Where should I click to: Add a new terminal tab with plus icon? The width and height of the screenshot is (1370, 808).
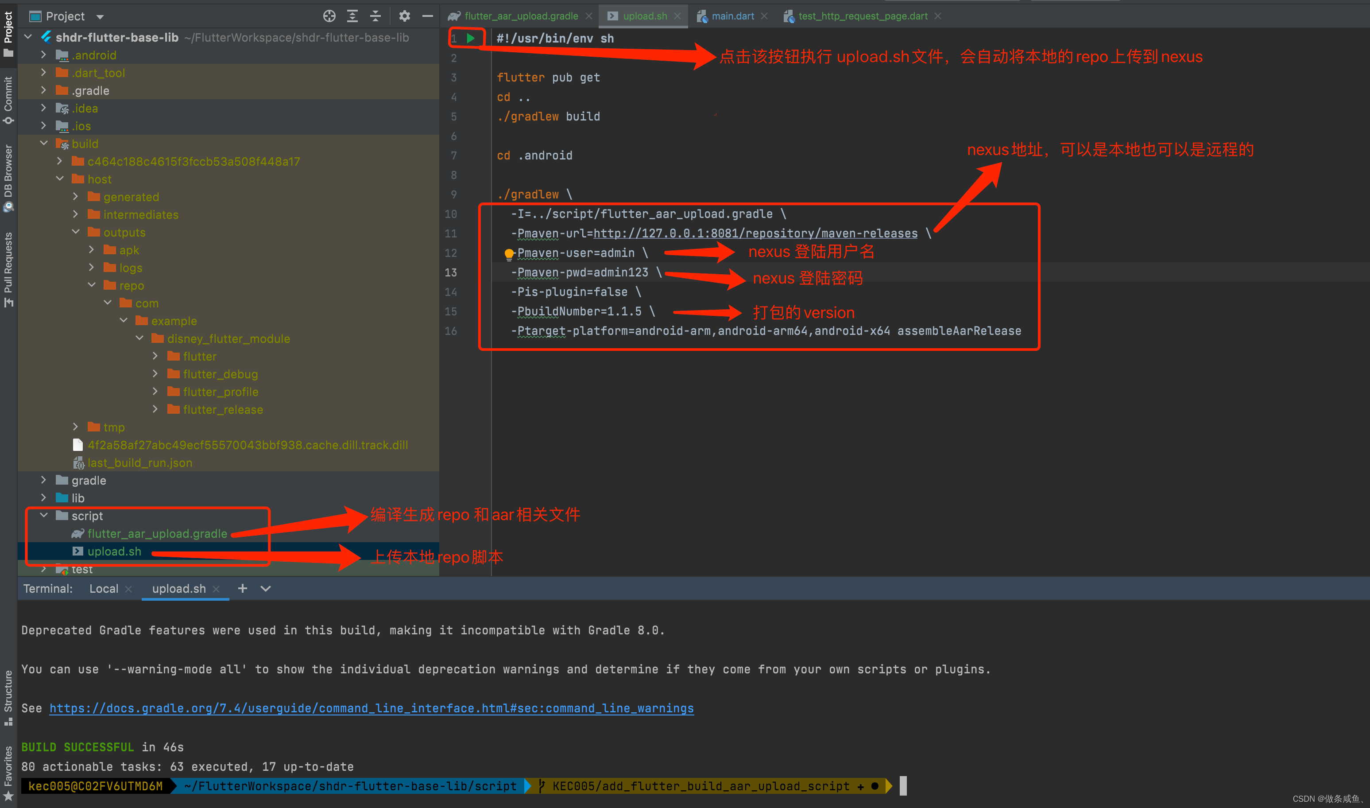point(243,589)
